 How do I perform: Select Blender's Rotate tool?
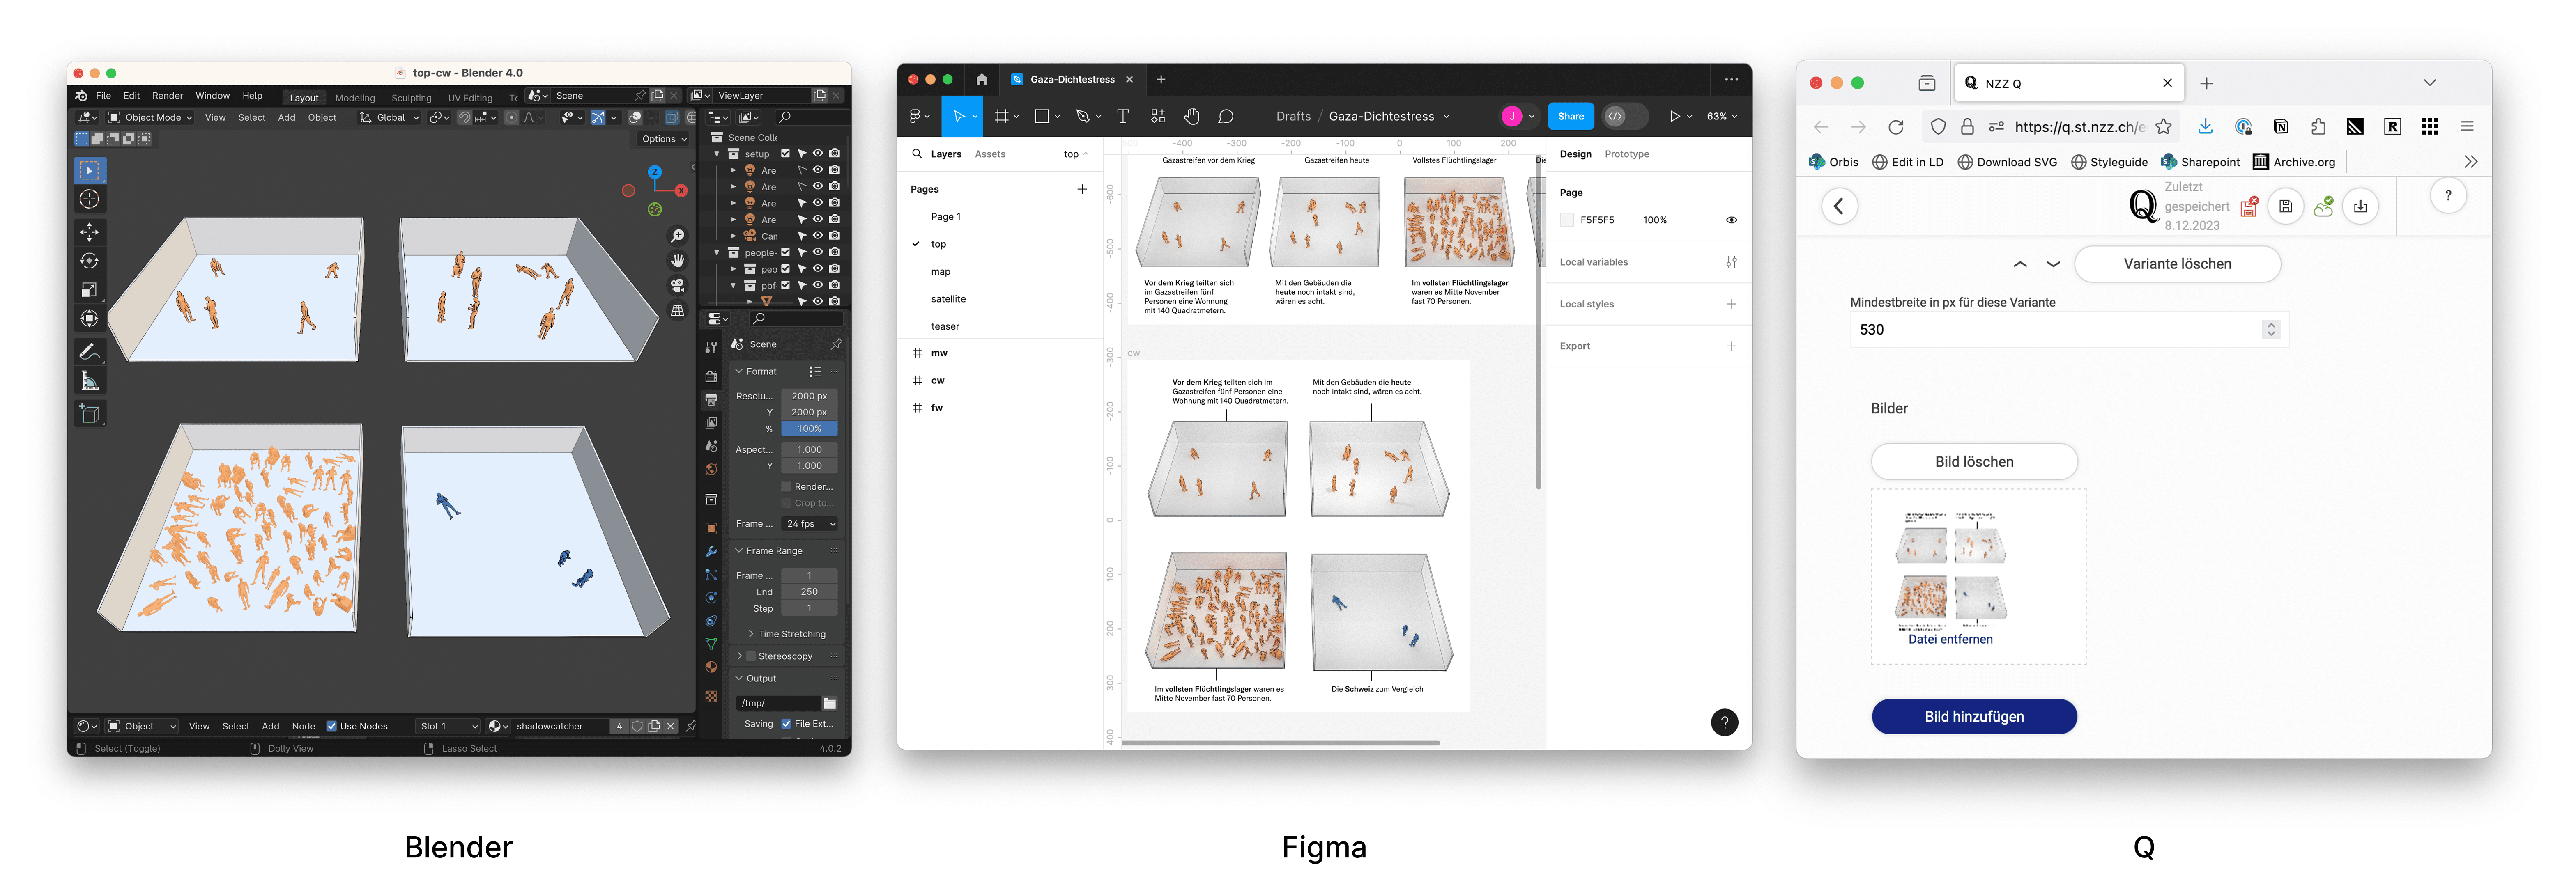89,261
